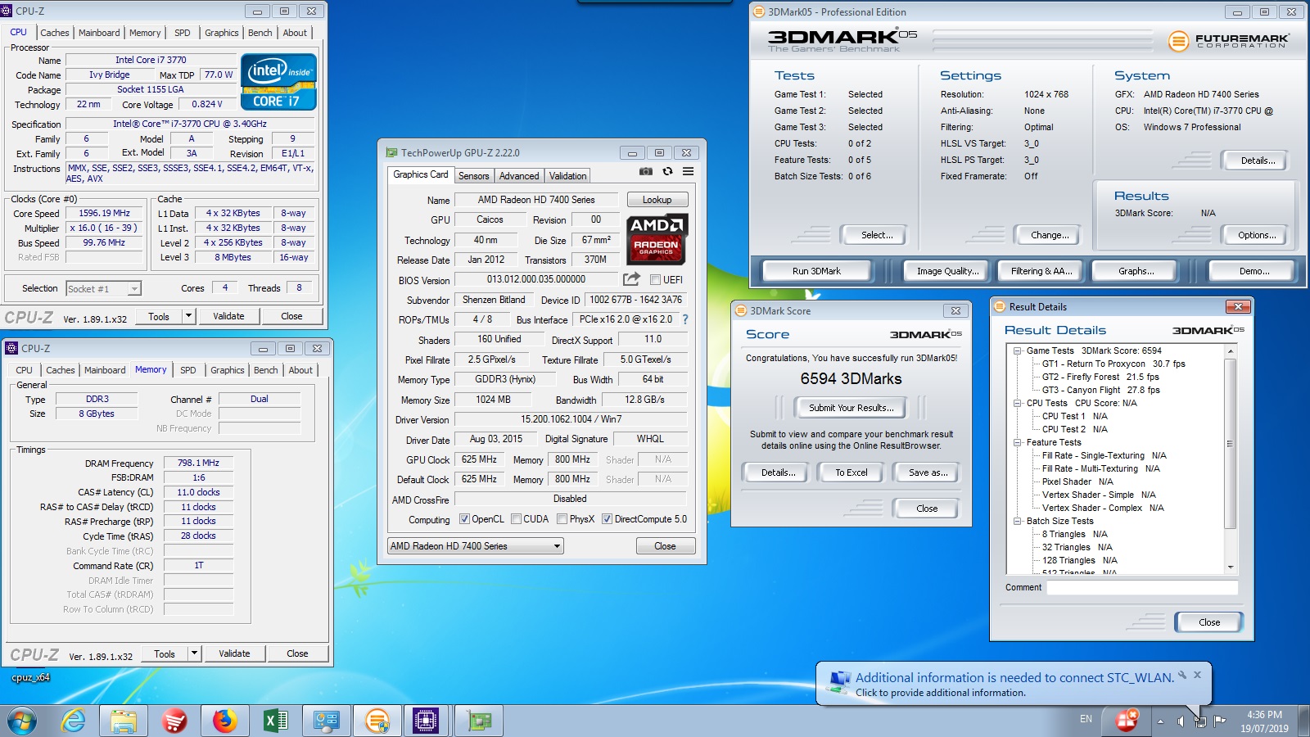Click the language indicator EN in taskbar
This screenshot has width=1310, height=737.
point(1086,719)
